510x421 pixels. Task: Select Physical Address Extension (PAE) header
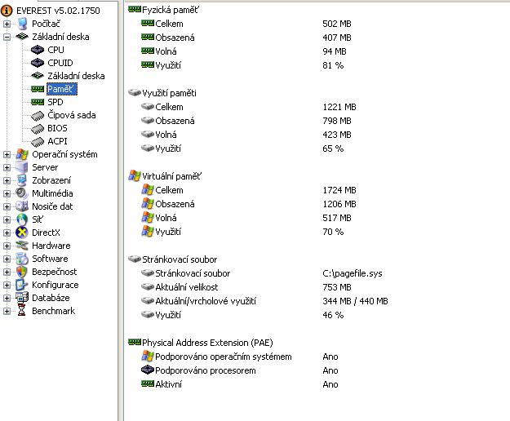tap(210, 343)
